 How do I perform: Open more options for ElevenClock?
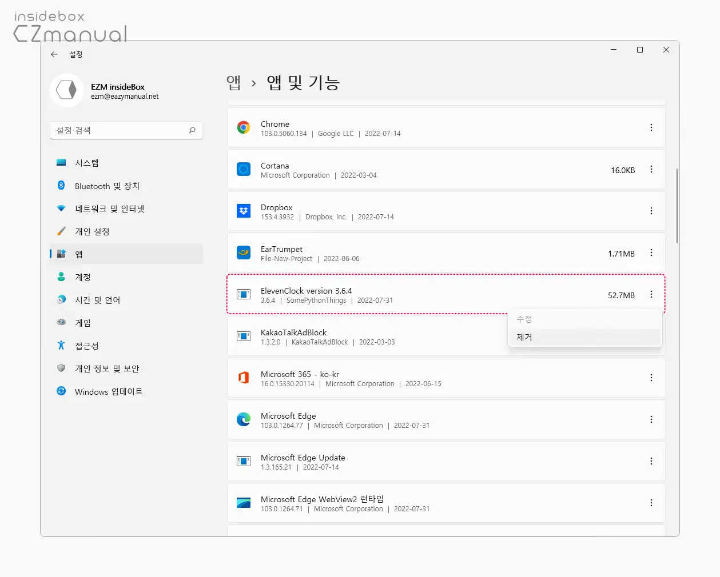pos(651,295)
